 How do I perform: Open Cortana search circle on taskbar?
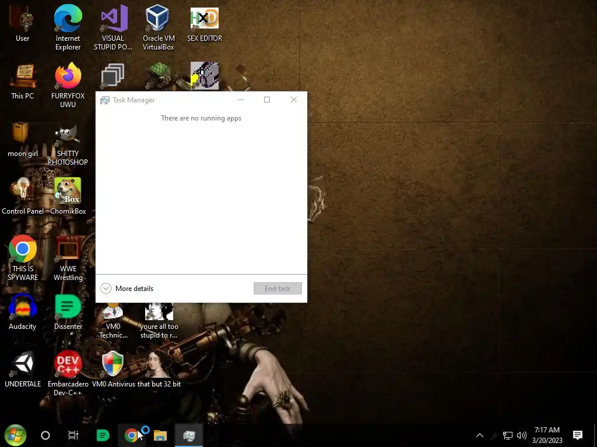coord(45,435)
